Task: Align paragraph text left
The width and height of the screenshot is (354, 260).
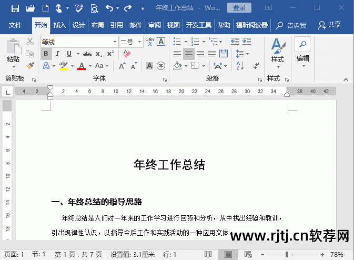Action: 177,54
